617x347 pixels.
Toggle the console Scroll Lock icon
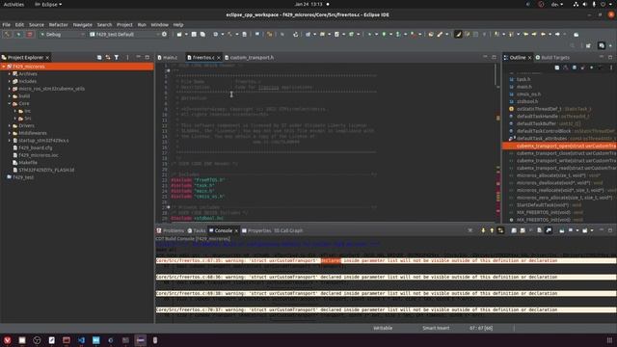click(523, 230)
